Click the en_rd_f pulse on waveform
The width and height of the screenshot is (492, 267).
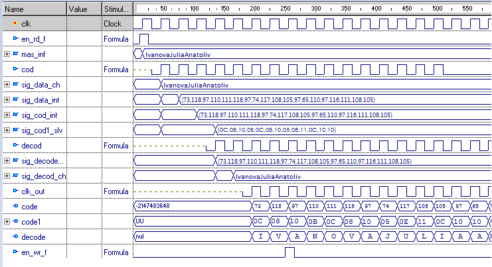point(143,39)
